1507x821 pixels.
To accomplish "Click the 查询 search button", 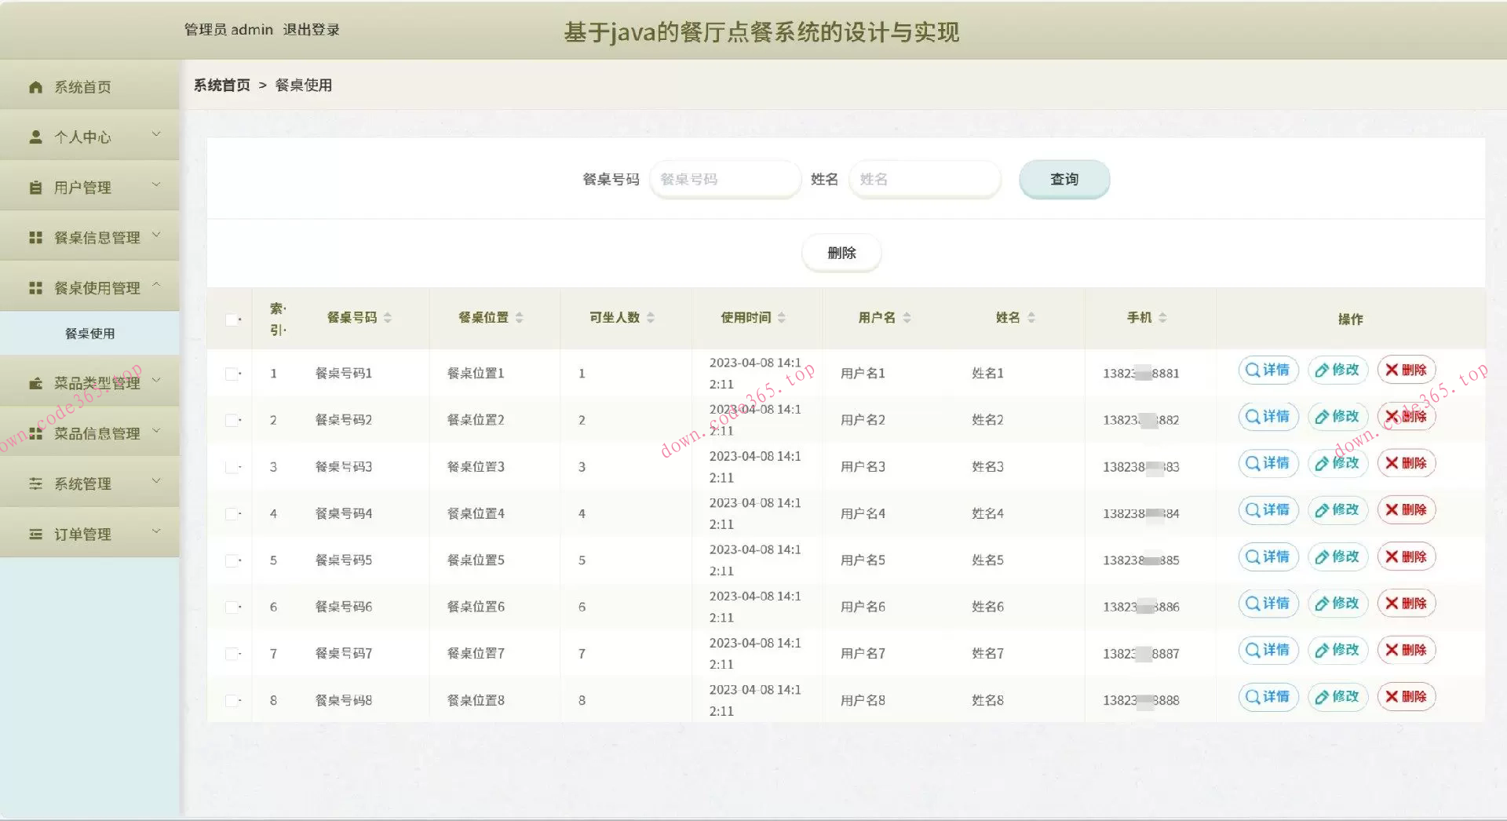I will click(x=1064, y=179).
